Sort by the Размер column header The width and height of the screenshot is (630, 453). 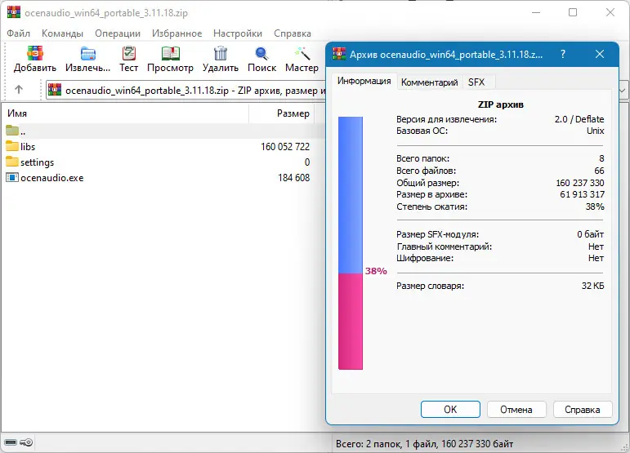[x=281, y=113]
